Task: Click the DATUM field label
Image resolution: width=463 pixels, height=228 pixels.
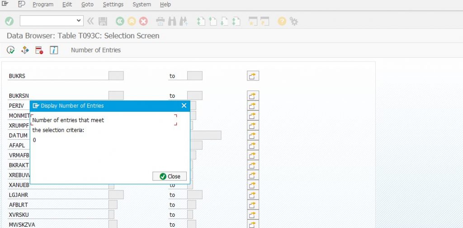Action: pyautogui.click(x=18, y=136)
